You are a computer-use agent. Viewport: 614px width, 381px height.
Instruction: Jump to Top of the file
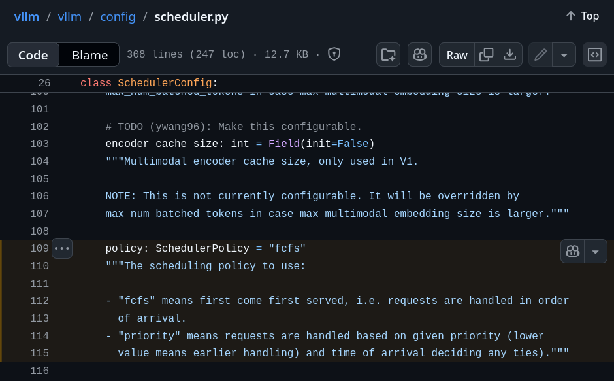[583, 16]
